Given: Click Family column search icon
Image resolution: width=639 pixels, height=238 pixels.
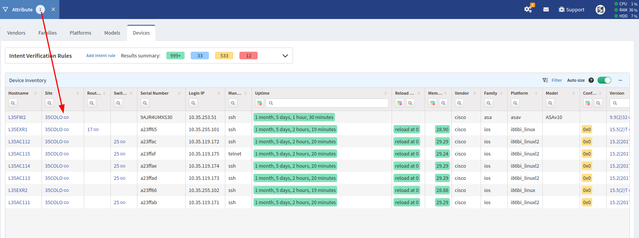Looking at the screenshot, I should click(x=489, y=103).
